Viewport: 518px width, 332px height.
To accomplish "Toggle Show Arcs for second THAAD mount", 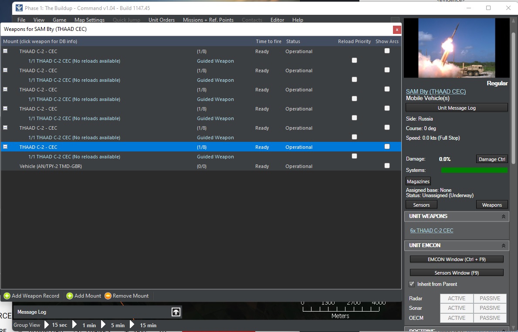I will click(x=387, y=70).
